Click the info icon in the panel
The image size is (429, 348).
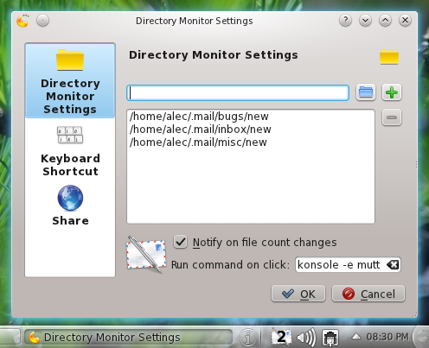pyautogui.click(x=247, y=337)
